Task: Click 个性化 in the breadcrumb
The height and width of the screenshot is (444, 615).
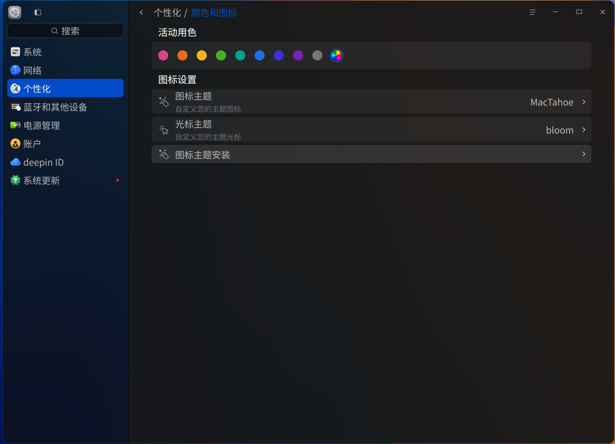Action: pyautogui.click(x=167, y=13)
